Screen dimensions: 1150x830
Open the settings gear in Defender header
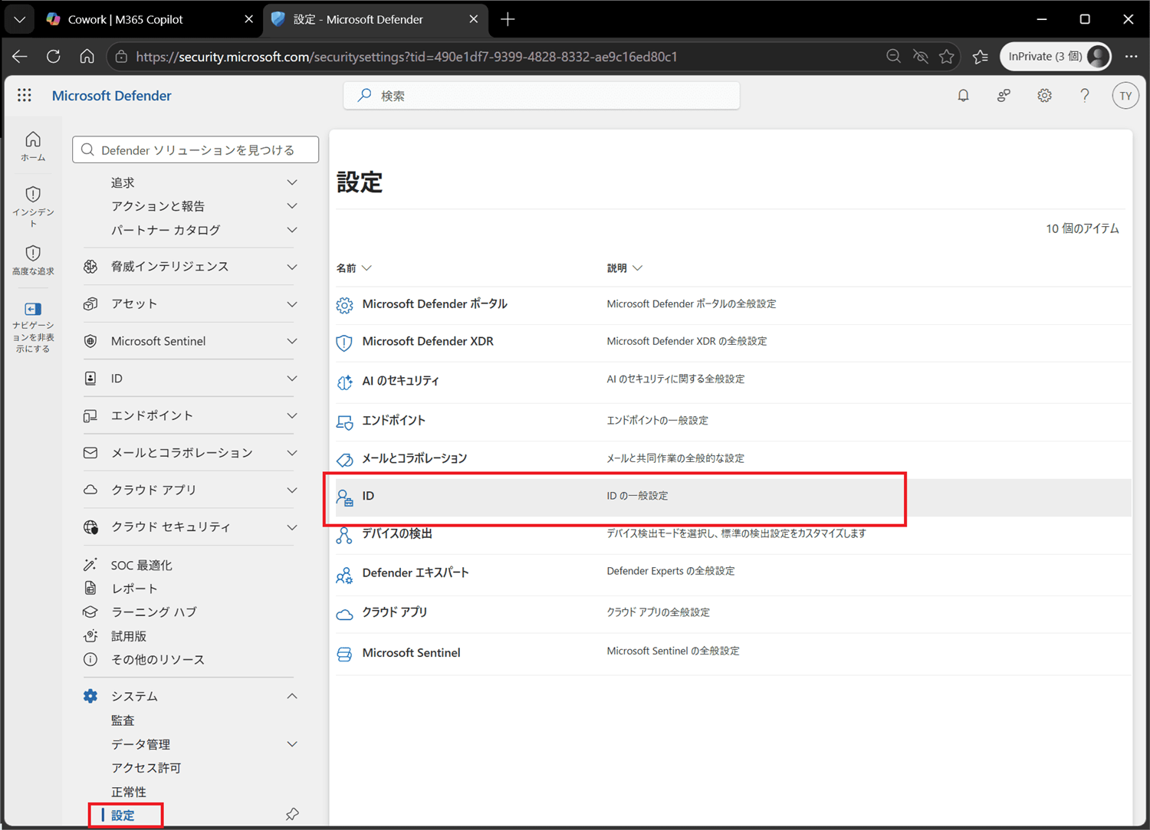[x=1044, y=96]
